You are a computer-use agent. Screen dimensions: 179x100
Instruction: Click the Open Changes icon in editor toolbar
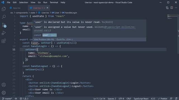[167, 8]
